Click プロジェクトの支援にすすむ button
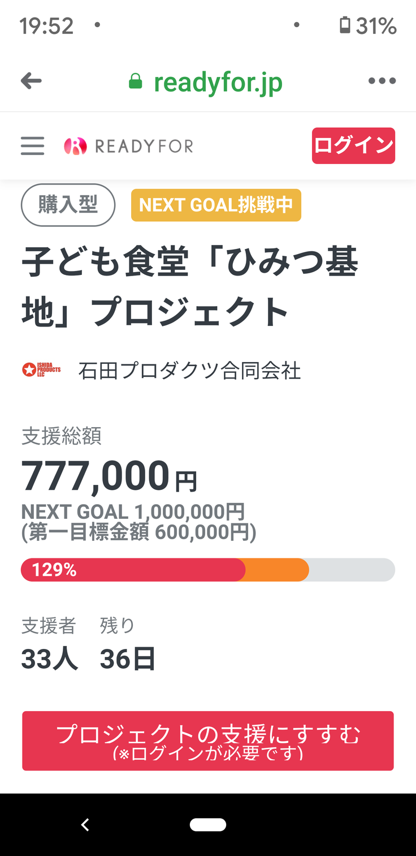The width and height of the screenshot is (416, 856). (208, 741)
